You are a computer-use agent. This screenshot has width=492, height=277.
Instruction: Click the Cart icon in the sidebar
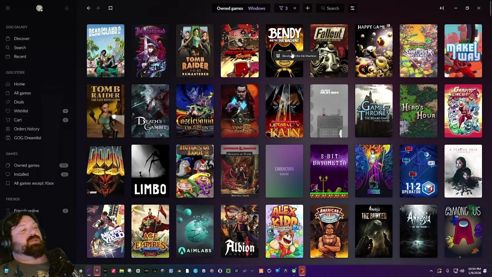[8, 120]
